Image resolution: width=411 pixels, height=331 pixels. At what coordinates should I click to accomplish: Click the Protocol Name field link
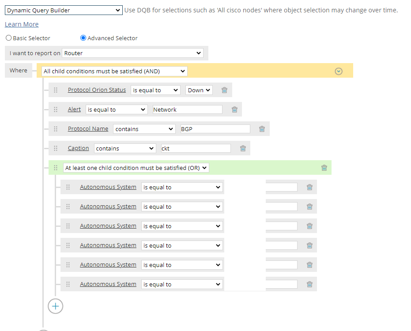[x=88, y=129]
